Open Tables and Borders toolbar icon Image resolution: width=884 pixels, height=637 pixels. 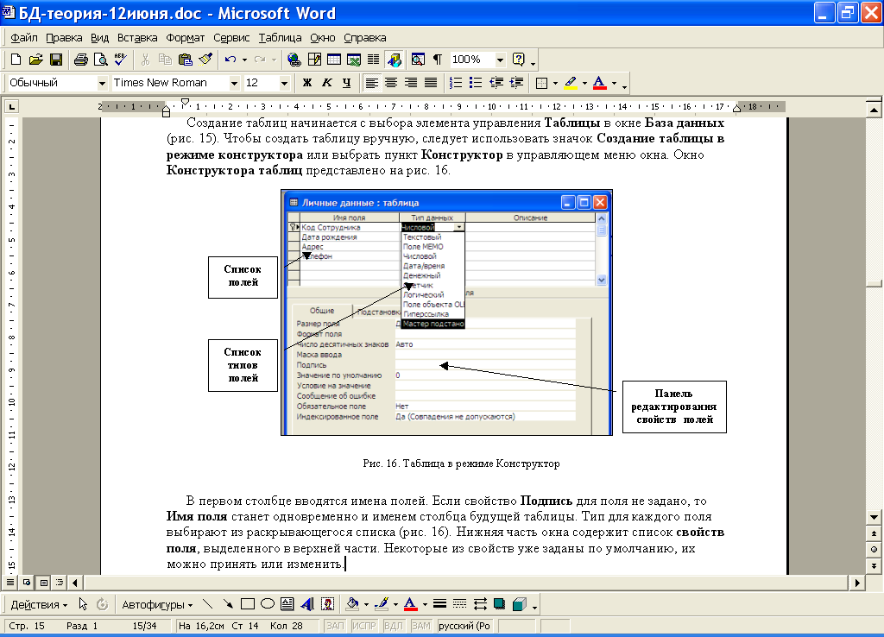click(314, 60)
